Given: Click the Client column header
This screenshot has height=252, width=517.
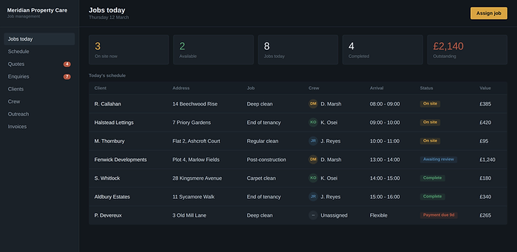Looking at the screenshot, I should pyautogui.click(x=100, y=88).
